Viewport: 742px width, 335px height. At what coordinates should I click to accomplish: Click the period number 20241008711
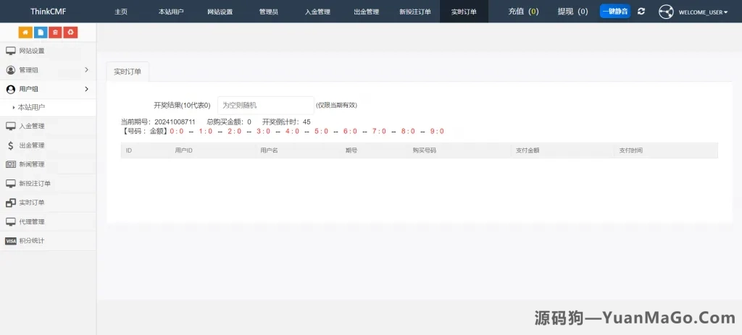[x=175, y=122]
